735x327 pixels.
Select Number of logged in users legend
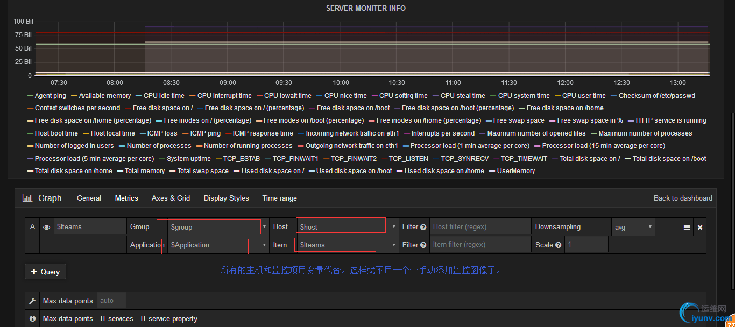[x=74, y=146]
